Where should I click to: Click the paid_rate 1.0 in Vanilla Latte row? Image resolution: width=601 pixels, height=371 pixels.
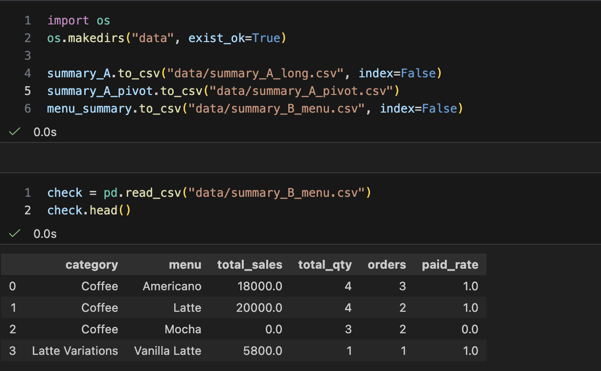[x=470, y=350]
